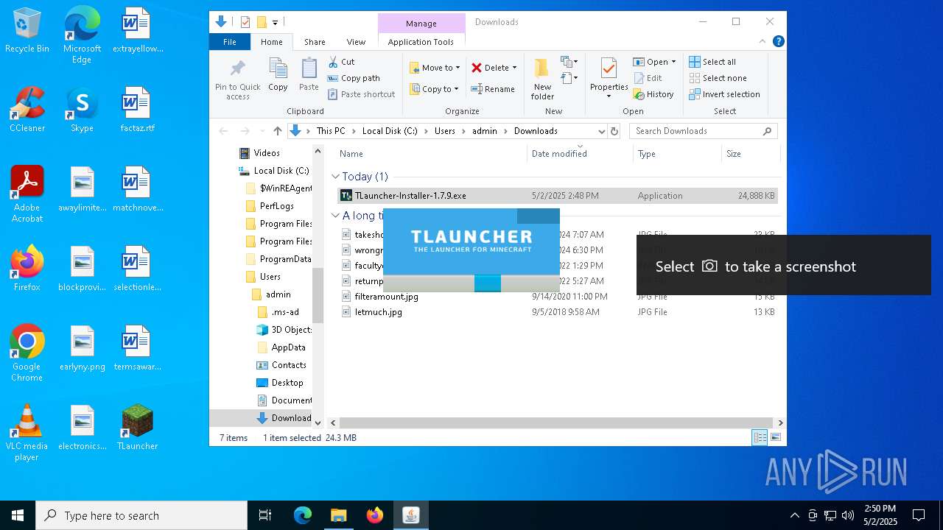Open Task View on taskbar
This screenshot has width=943, height=530.
point(265,515)
